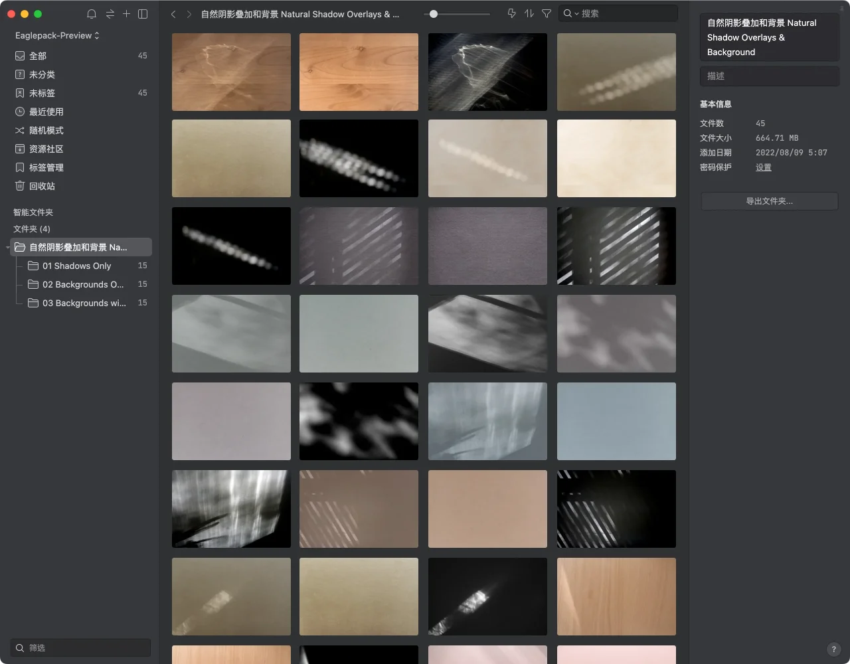This screenshot has height=664, width=850.
Task: Select 随机模式 in the sidebar
Action: (81, 130)
